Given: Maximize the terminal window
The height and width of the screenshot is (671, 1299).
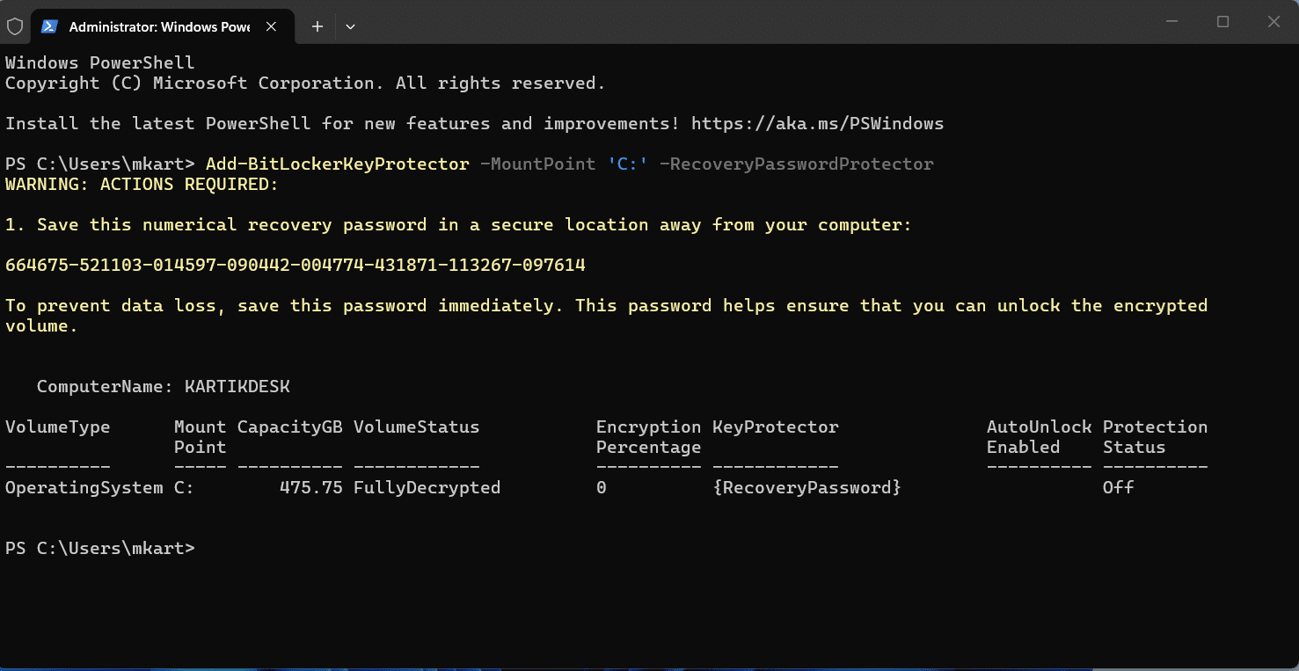Looking at the screenshot, I should point(1222,22).
